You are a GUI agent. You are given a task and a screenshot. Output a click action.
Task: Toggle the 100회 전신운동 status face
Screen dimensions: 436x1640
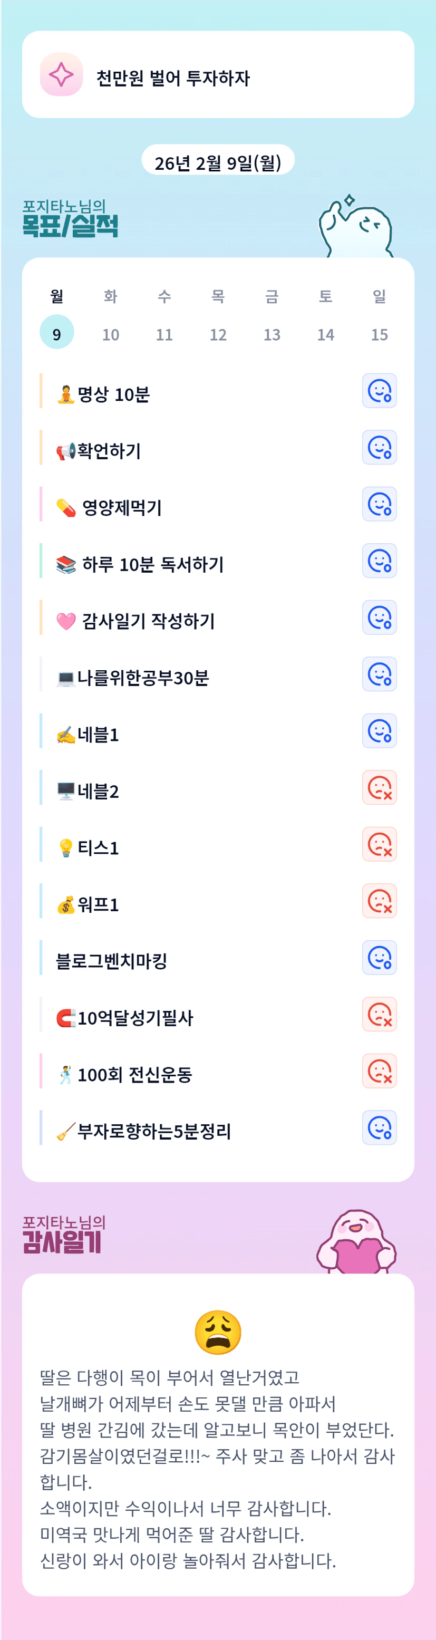tap(380, 1071)
